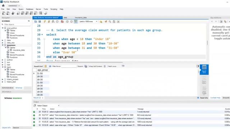Open the Scripting menu

coord(54,9)
